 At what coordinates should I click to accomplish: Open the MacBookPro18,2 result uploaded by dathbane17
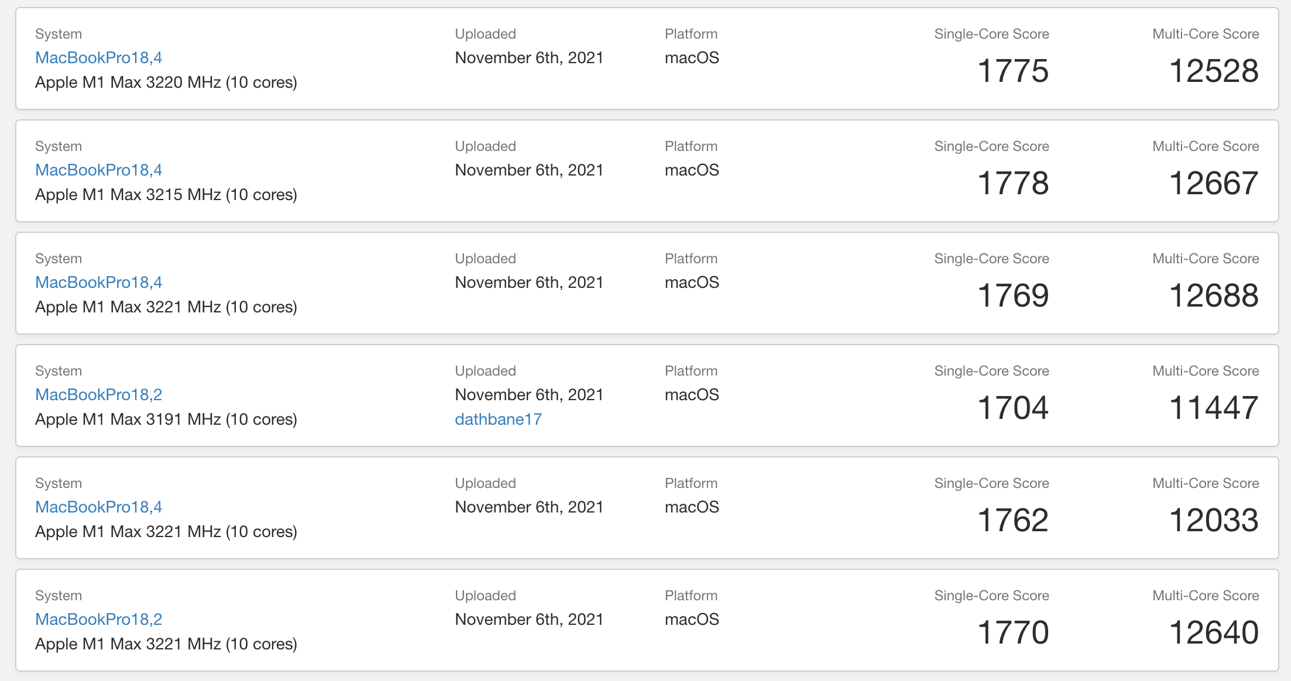(x=98, y=395)
